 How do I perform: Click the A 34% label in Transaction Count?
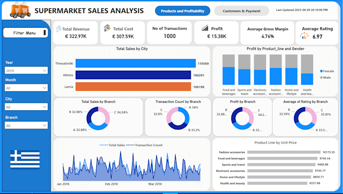click(194, 107)
